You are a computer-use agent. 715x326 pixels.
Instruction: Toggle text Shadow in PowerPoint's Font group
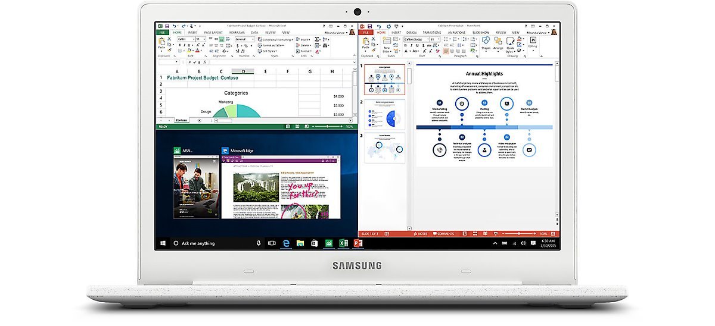point(424,45)
